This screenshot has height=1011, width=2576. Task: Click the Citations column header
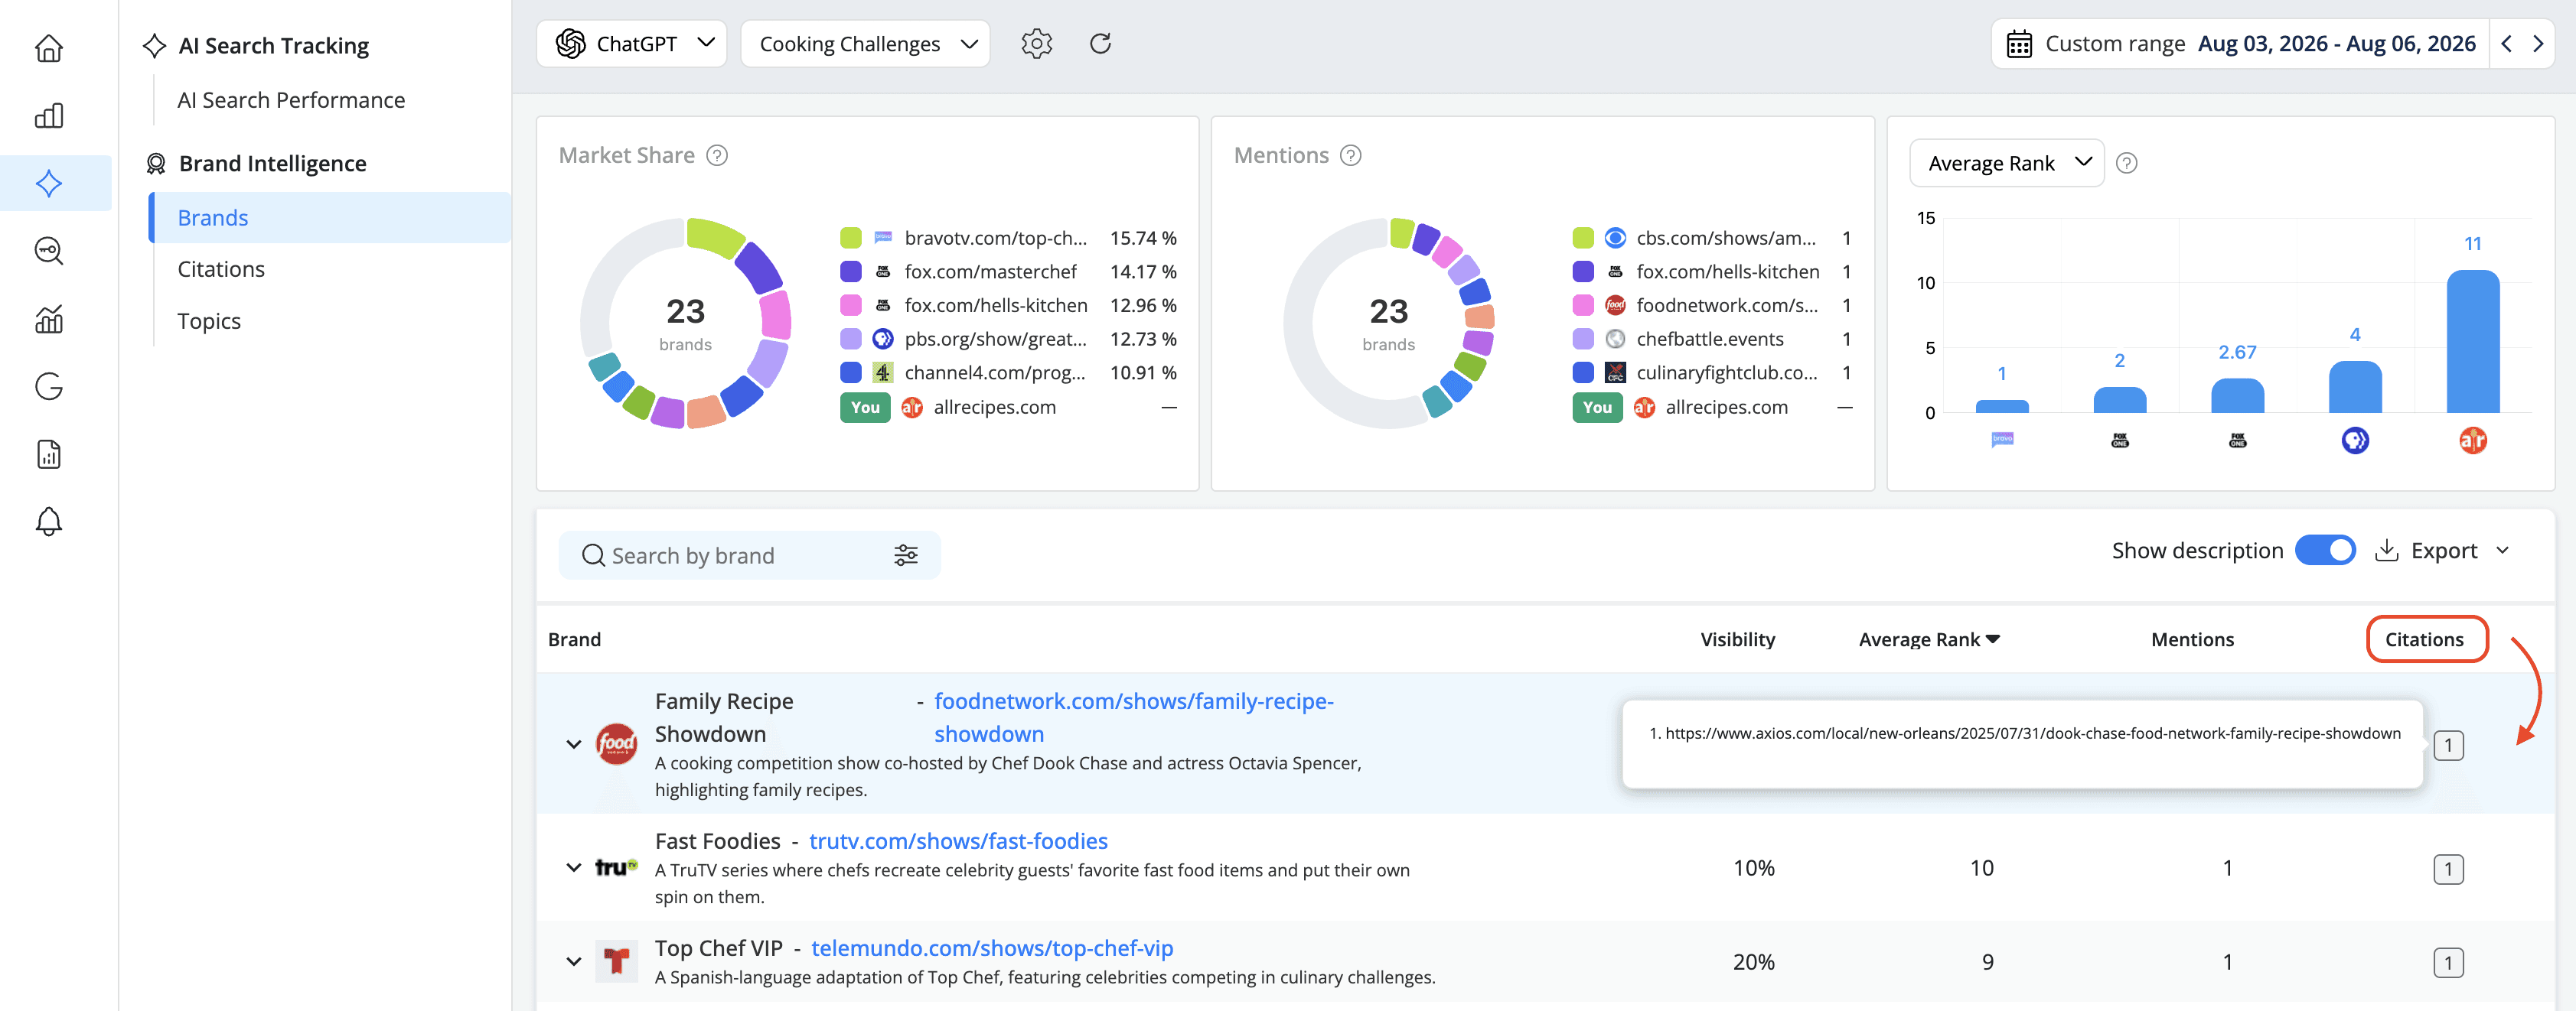coord(2424,639)
